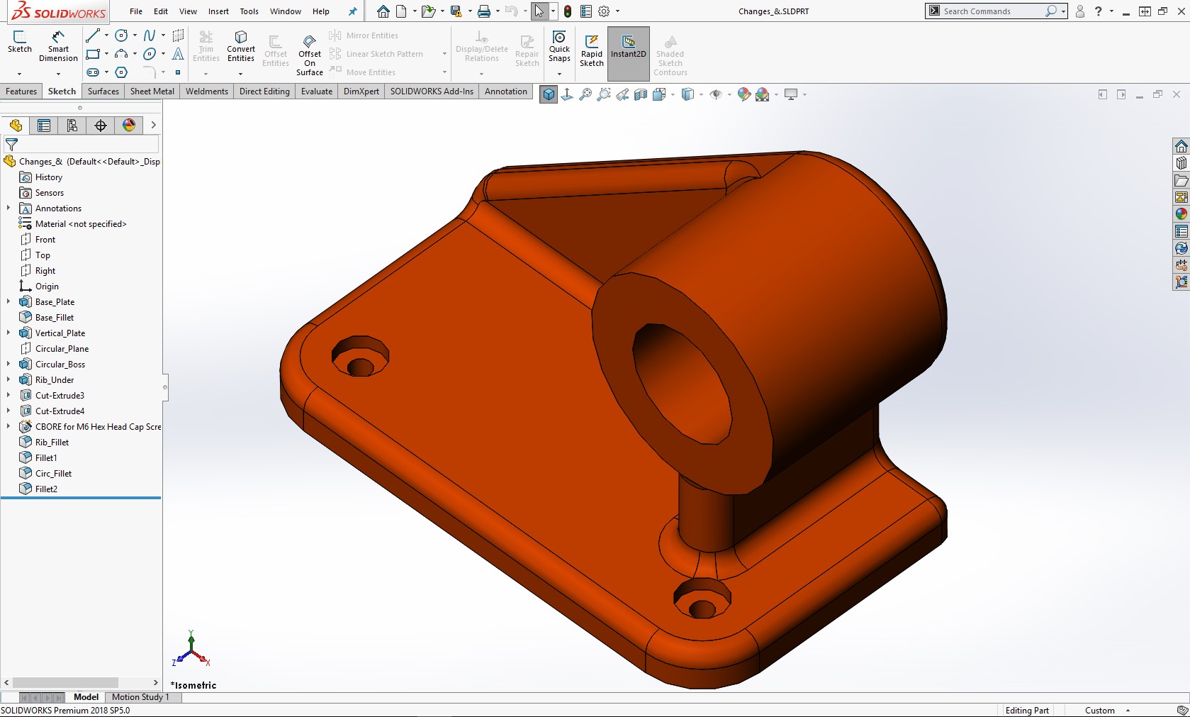Switch to Motion Study 1 tab

pos(140,697)
